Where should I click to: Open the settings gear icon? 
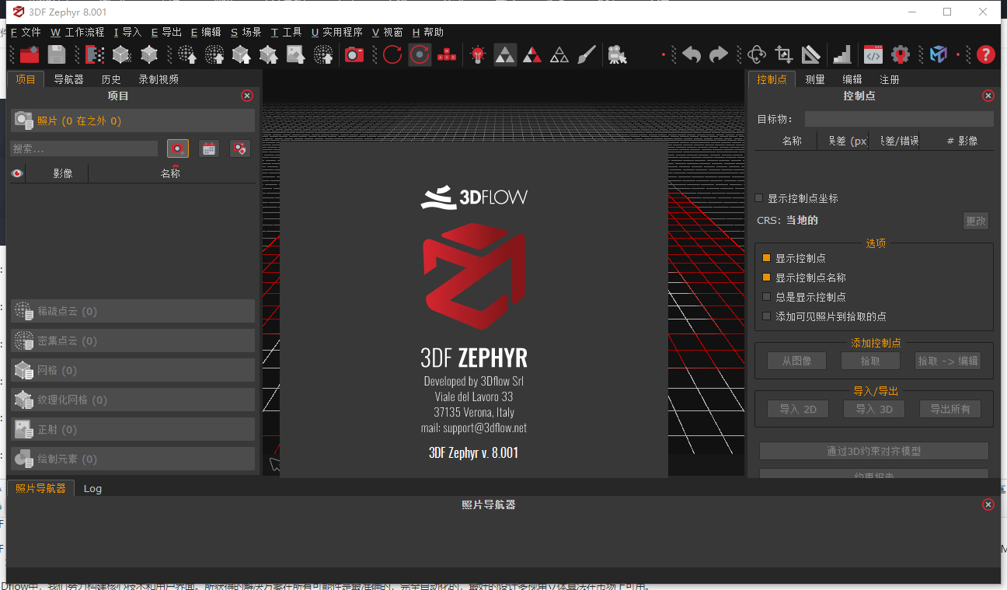pyautogui.click(x=901, y=54)
